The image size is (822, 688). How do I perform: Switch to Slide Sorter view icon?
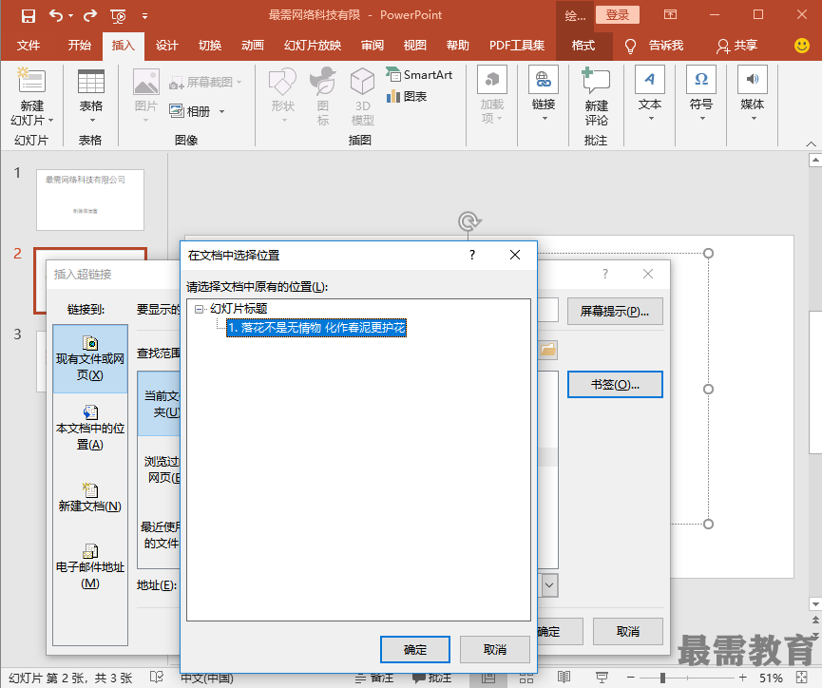pyautogui.click(x=526, y=678)
